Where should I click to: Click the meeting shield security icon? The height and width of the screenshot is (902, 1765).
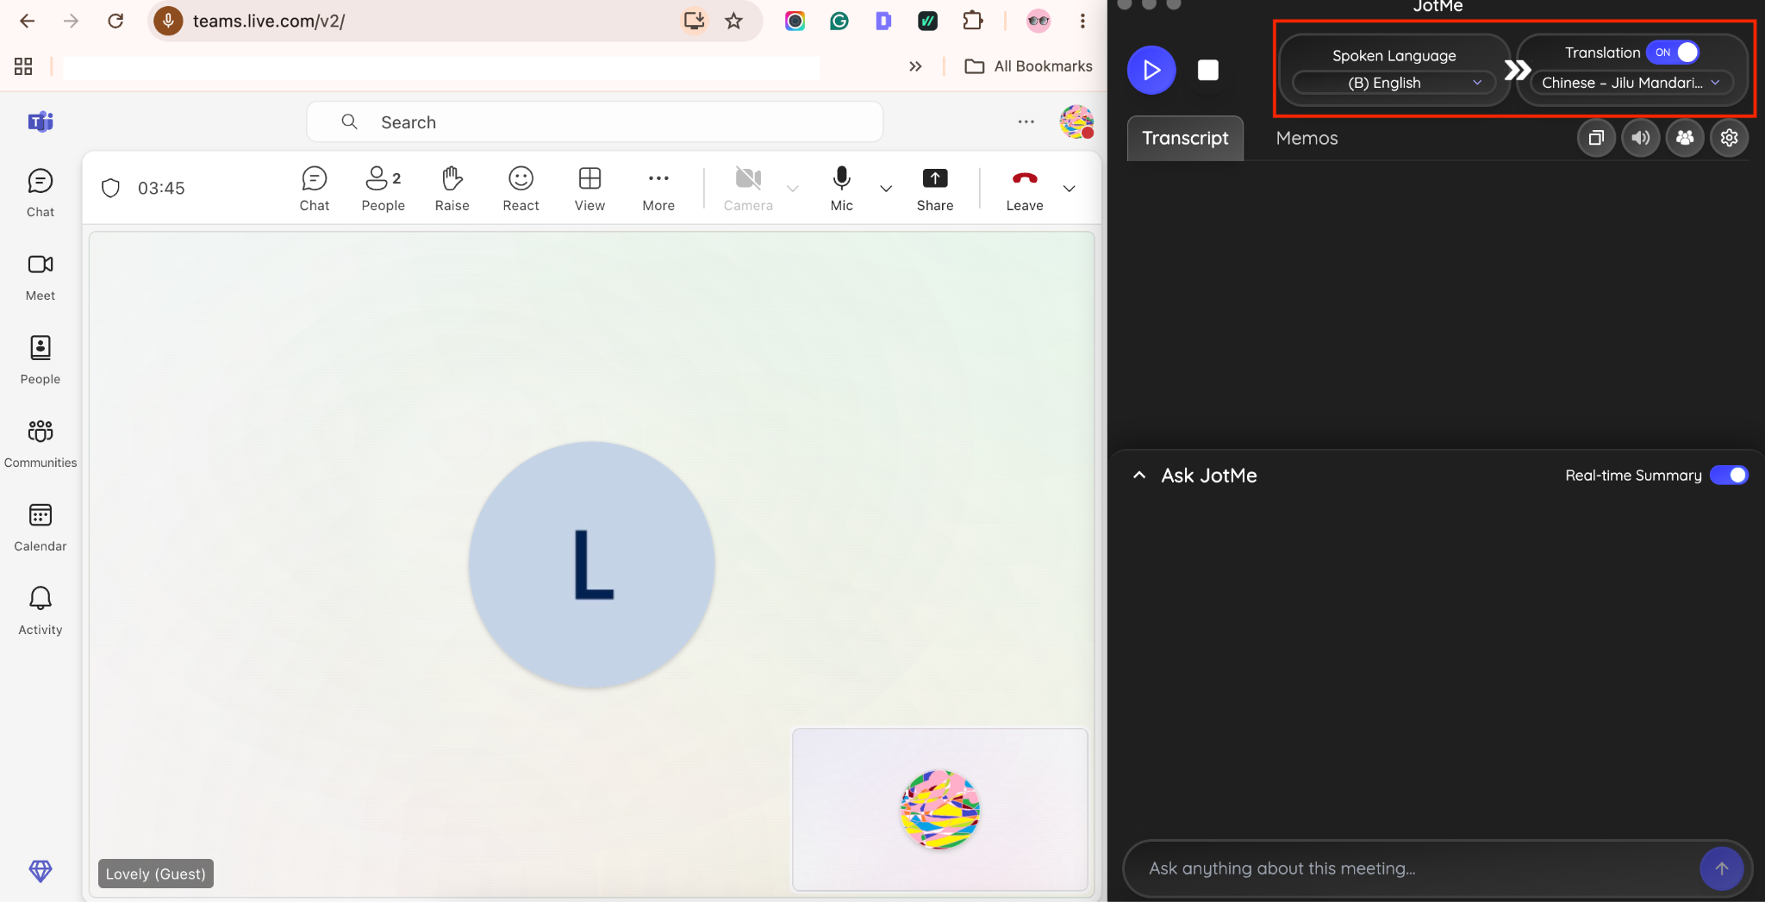click(x=110, y=188)
